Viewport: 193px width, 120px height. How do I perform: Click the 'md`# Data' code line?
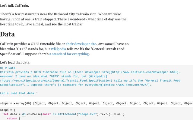click(x=8, y=68)
